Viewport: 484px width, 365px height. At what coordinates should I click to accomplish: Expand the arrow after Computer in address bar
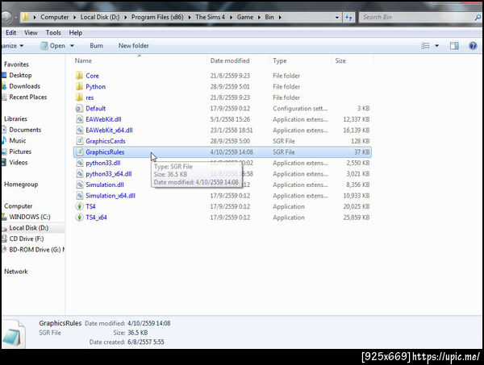[75, 17]
